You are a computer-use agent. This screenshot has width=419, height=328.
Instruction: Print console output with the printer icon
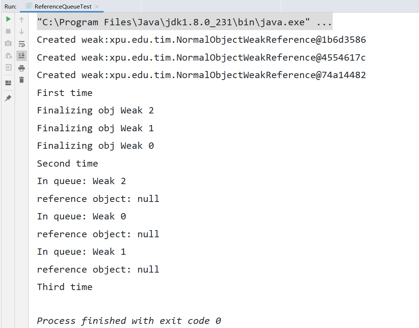tap(22, 68)
